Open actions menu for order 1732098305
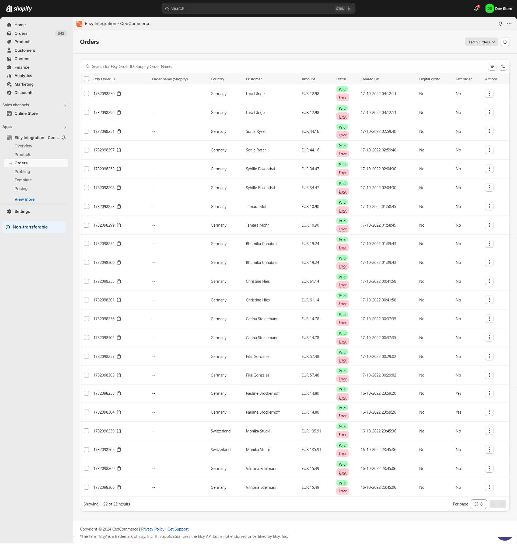This screenshot has height=544, width=517. pyautogui.click(x=489, y=450)
